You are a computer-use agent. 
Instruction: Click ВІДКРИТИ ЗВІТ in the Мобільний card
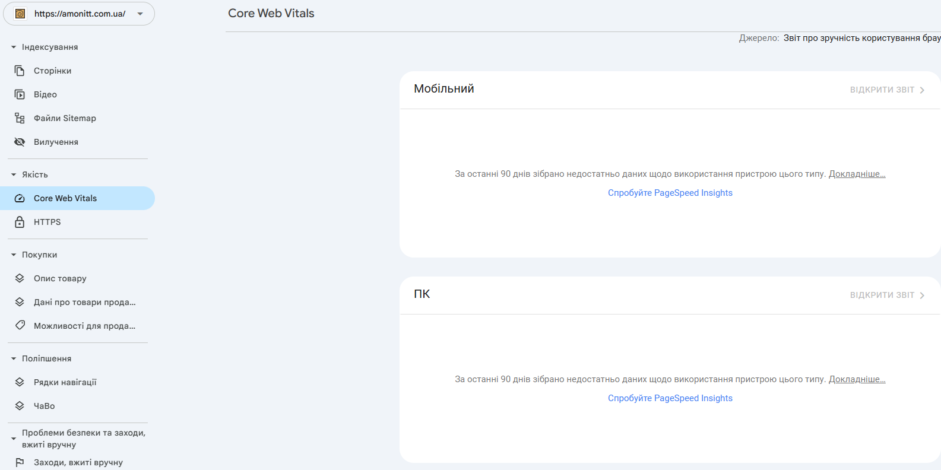click(887, 90)
